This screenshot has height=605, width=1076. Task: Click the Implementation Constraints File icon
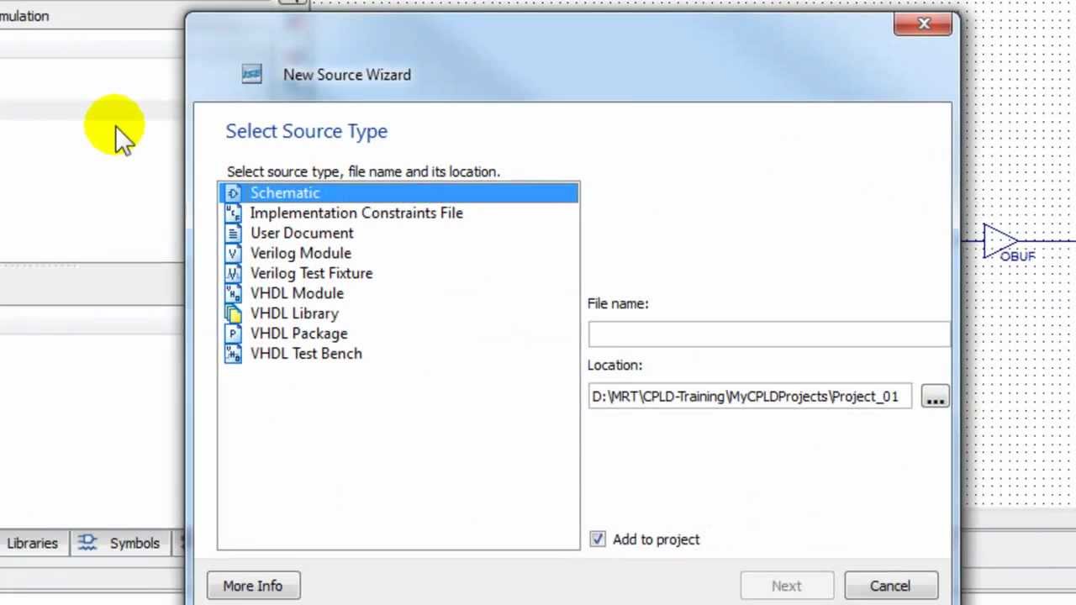234,213
